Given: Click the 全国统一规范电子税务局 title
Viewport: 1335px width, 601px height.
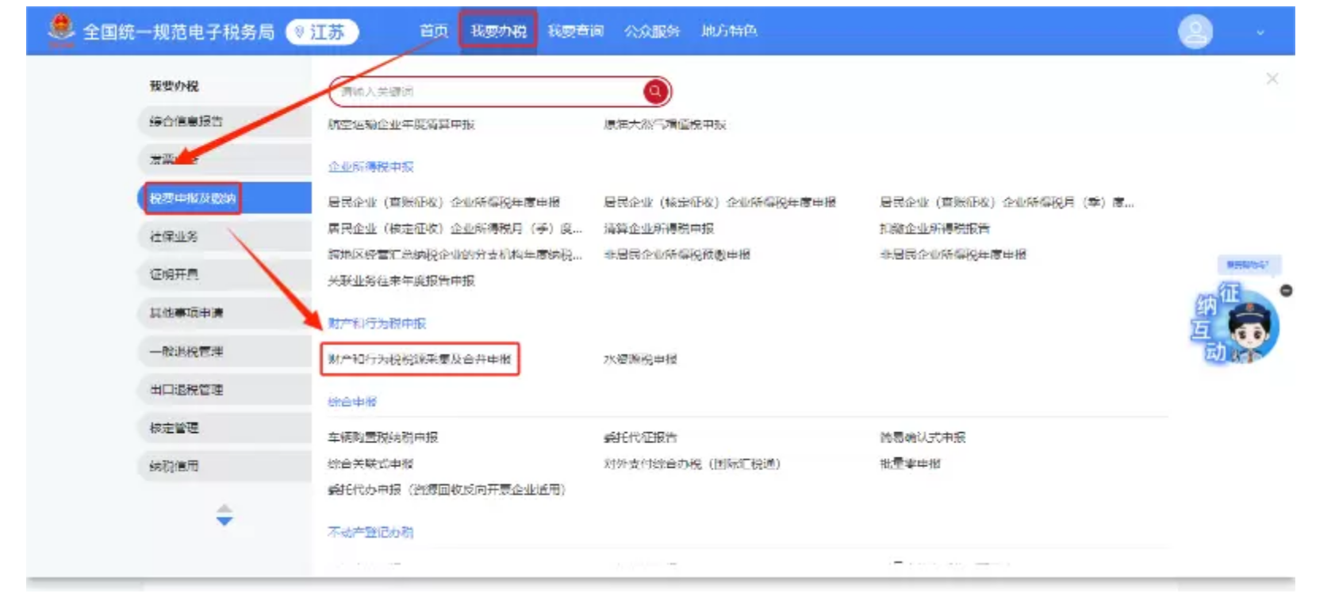Looking at the screenshot, I should click(178, 32).
